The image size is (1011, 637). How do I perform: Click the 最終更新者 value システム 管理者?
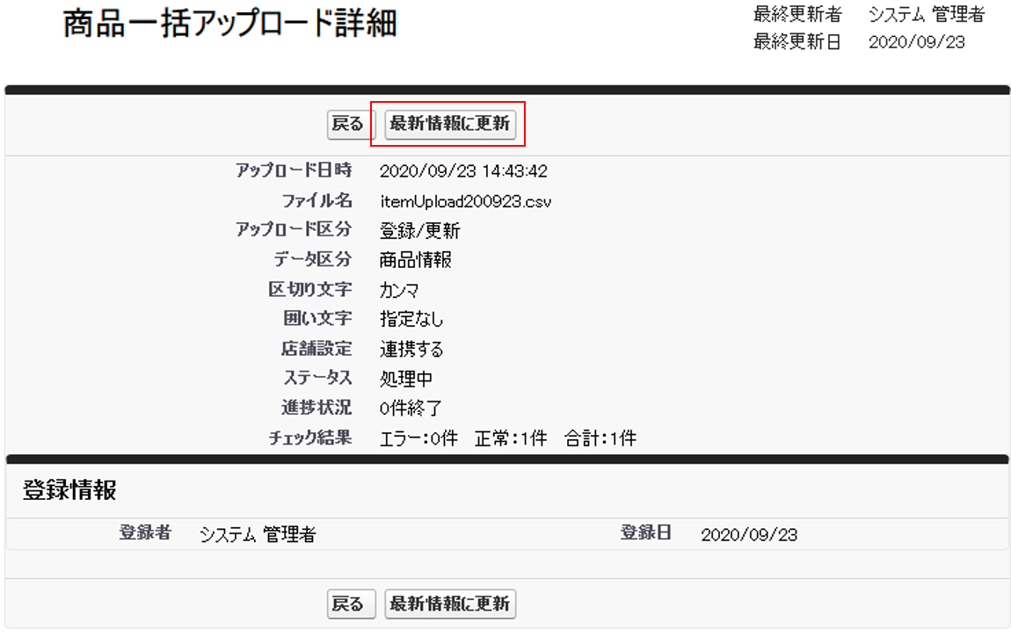coord(926,15)
